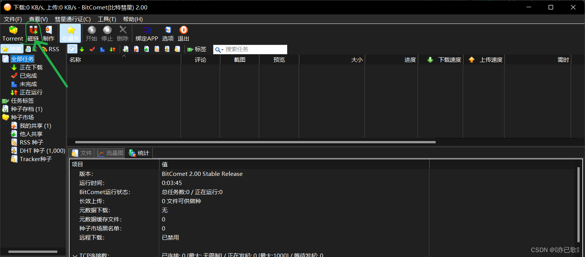Switch to the 文件 bottom tab
Viewport: 585px width, 257px height.
click(x=82, y=153)
